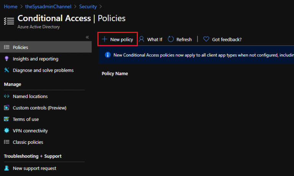The image size is (294, 176).
Task: Open the What If tool
Action: (x=151, y=39)
